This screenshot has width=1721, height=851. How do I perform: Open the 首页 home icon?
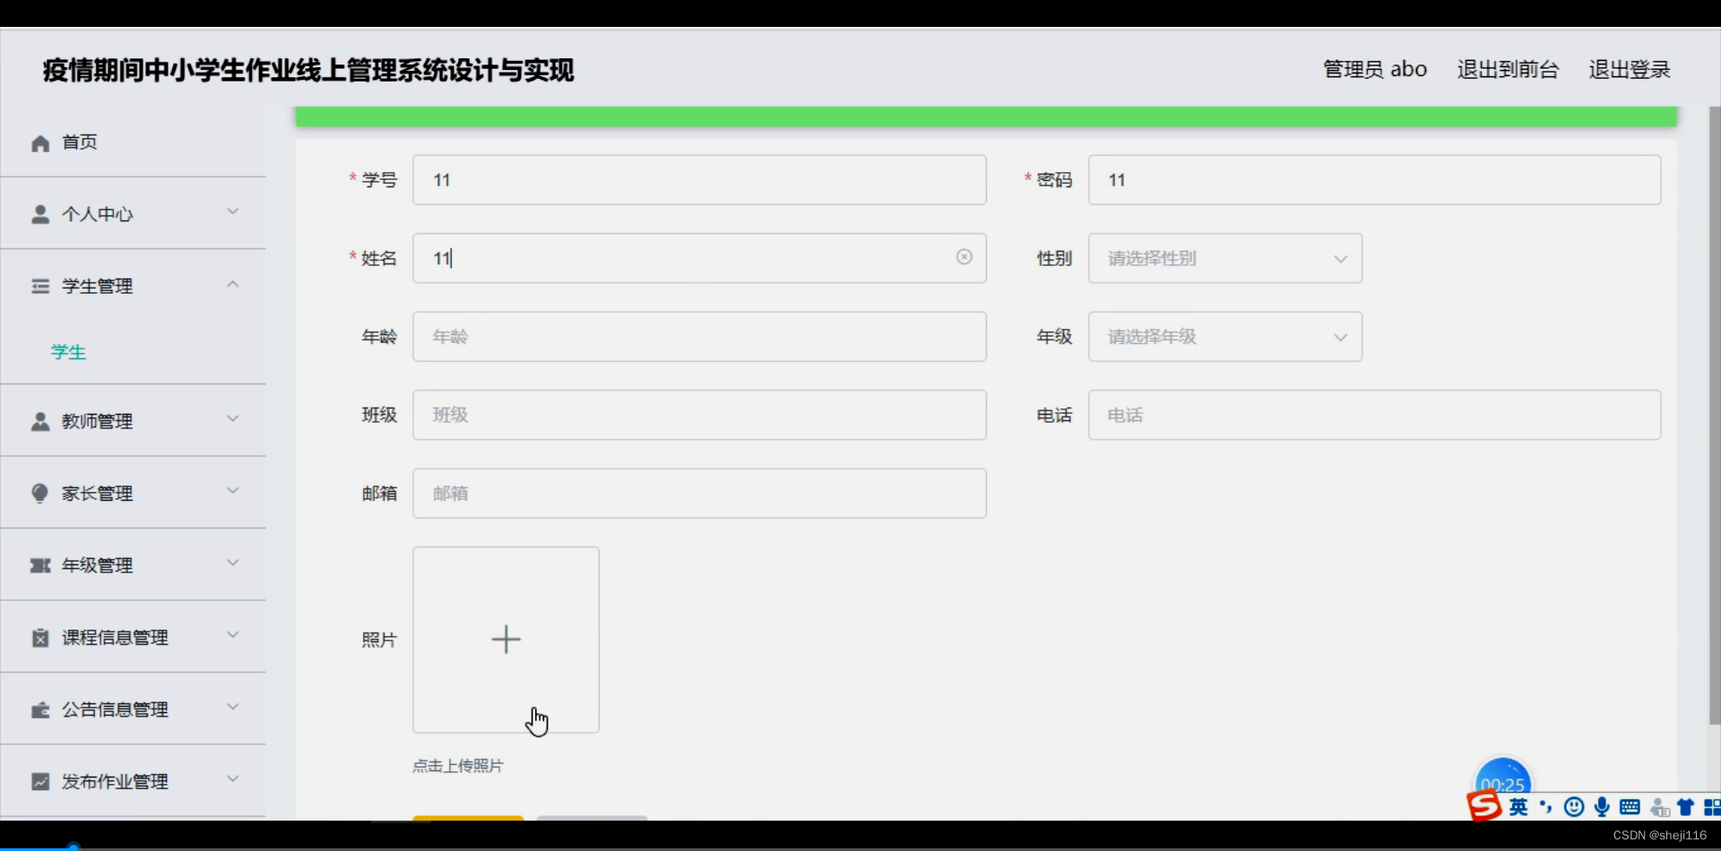click(39, 142)
